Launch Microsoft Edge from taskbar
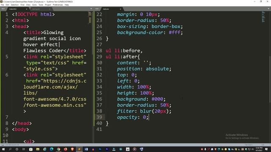Viewport: 271px width, 152px height. (52, 149)
